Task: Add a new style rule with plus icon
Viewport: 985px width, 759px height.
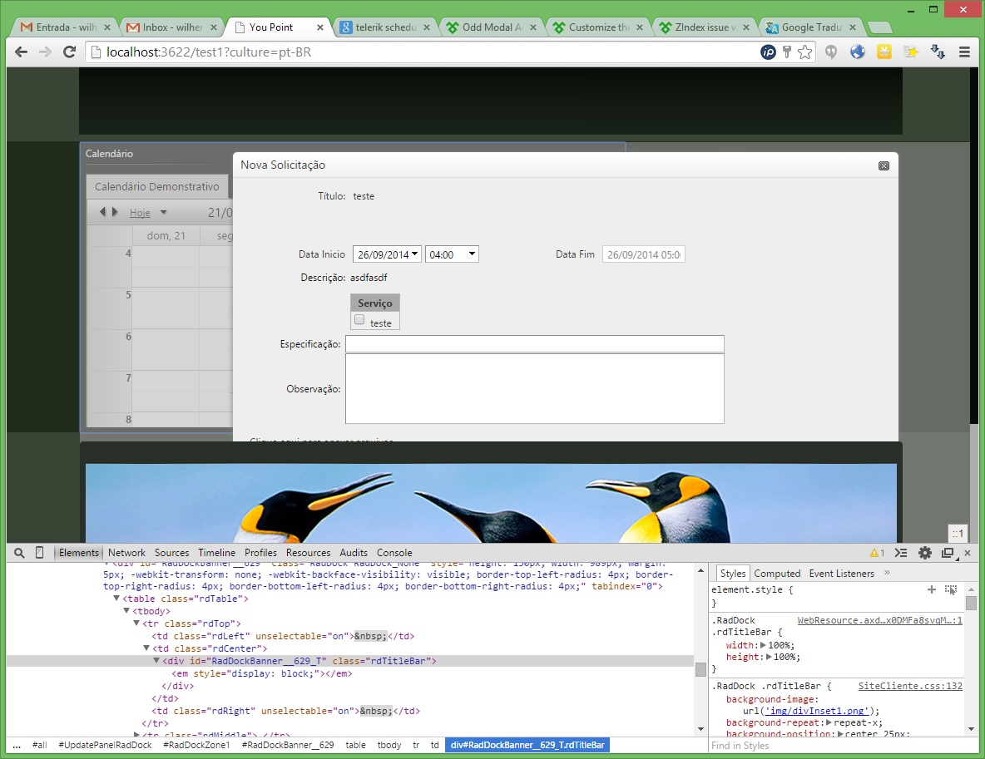Action: (x=932, y=589)
